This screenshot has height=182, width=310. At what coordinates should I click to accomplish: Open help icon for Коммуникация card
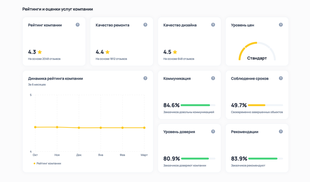click(213, 78)
